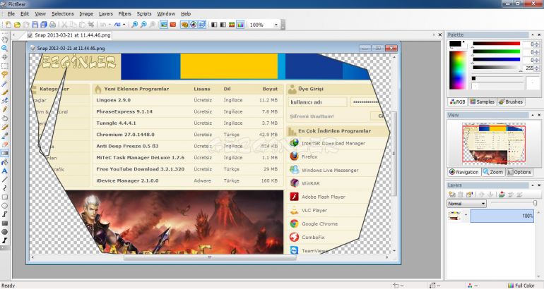Select the Pencil tool in the toolbox
Screen dimensions: 544x289
[x=4, y=110]
